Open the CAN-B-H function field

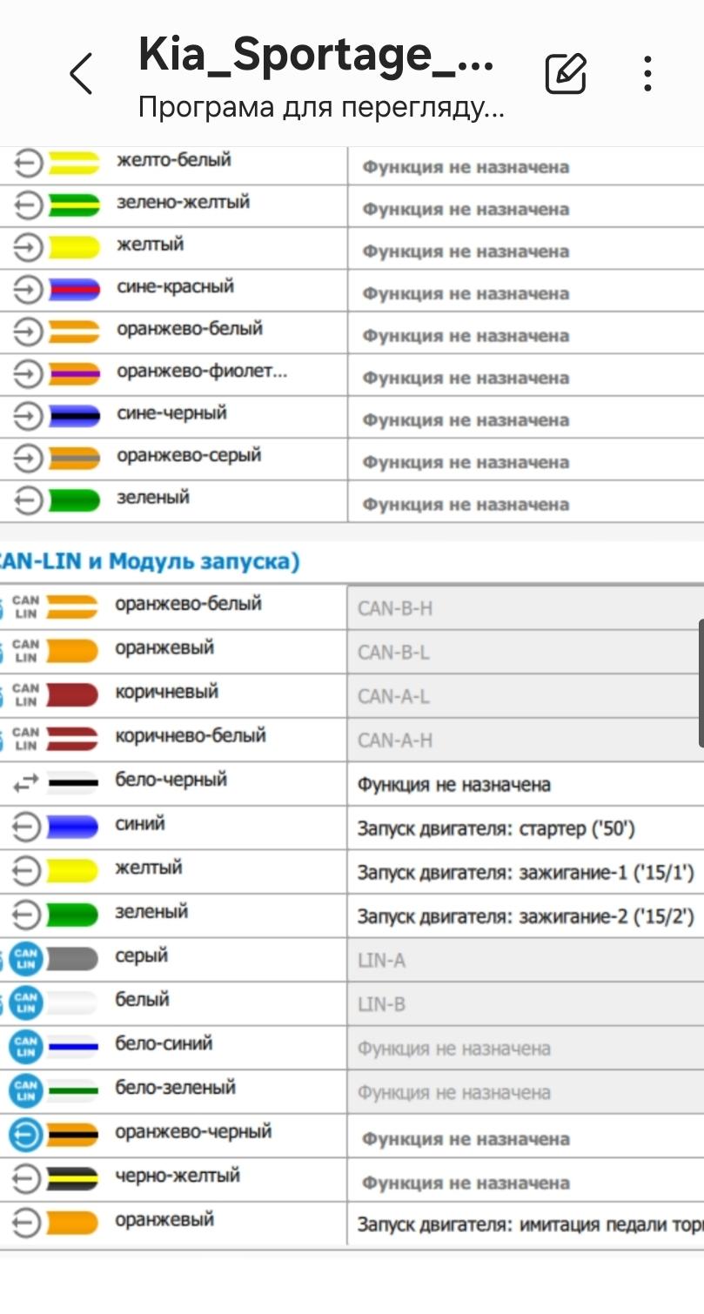tap(526, 607)
